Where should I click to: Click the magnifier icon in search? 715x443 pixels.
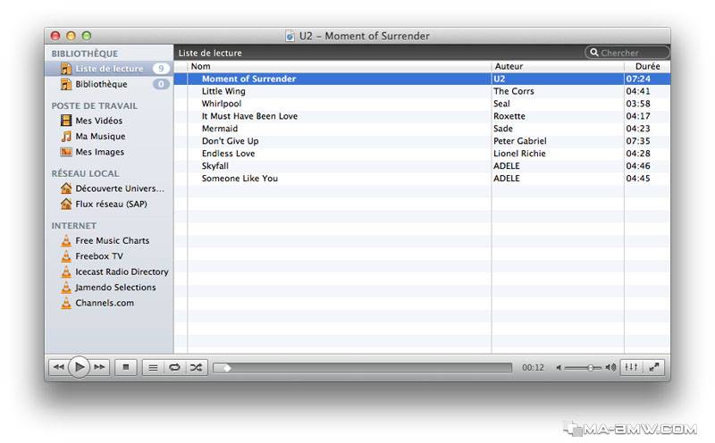tap(593, 53)
